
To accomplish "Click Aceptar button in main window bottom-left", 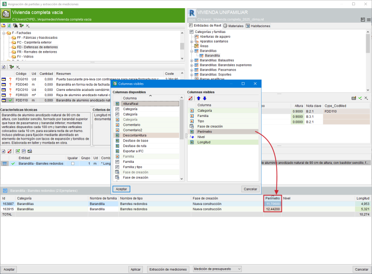I will coord(9,269).
